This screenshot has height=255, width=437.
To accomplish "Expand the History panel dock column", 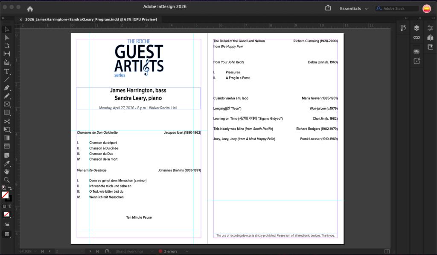I will click(406, 18).
